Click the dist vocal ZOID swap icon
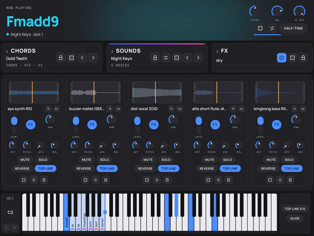 pyautogui.click(x=157, y=180)
